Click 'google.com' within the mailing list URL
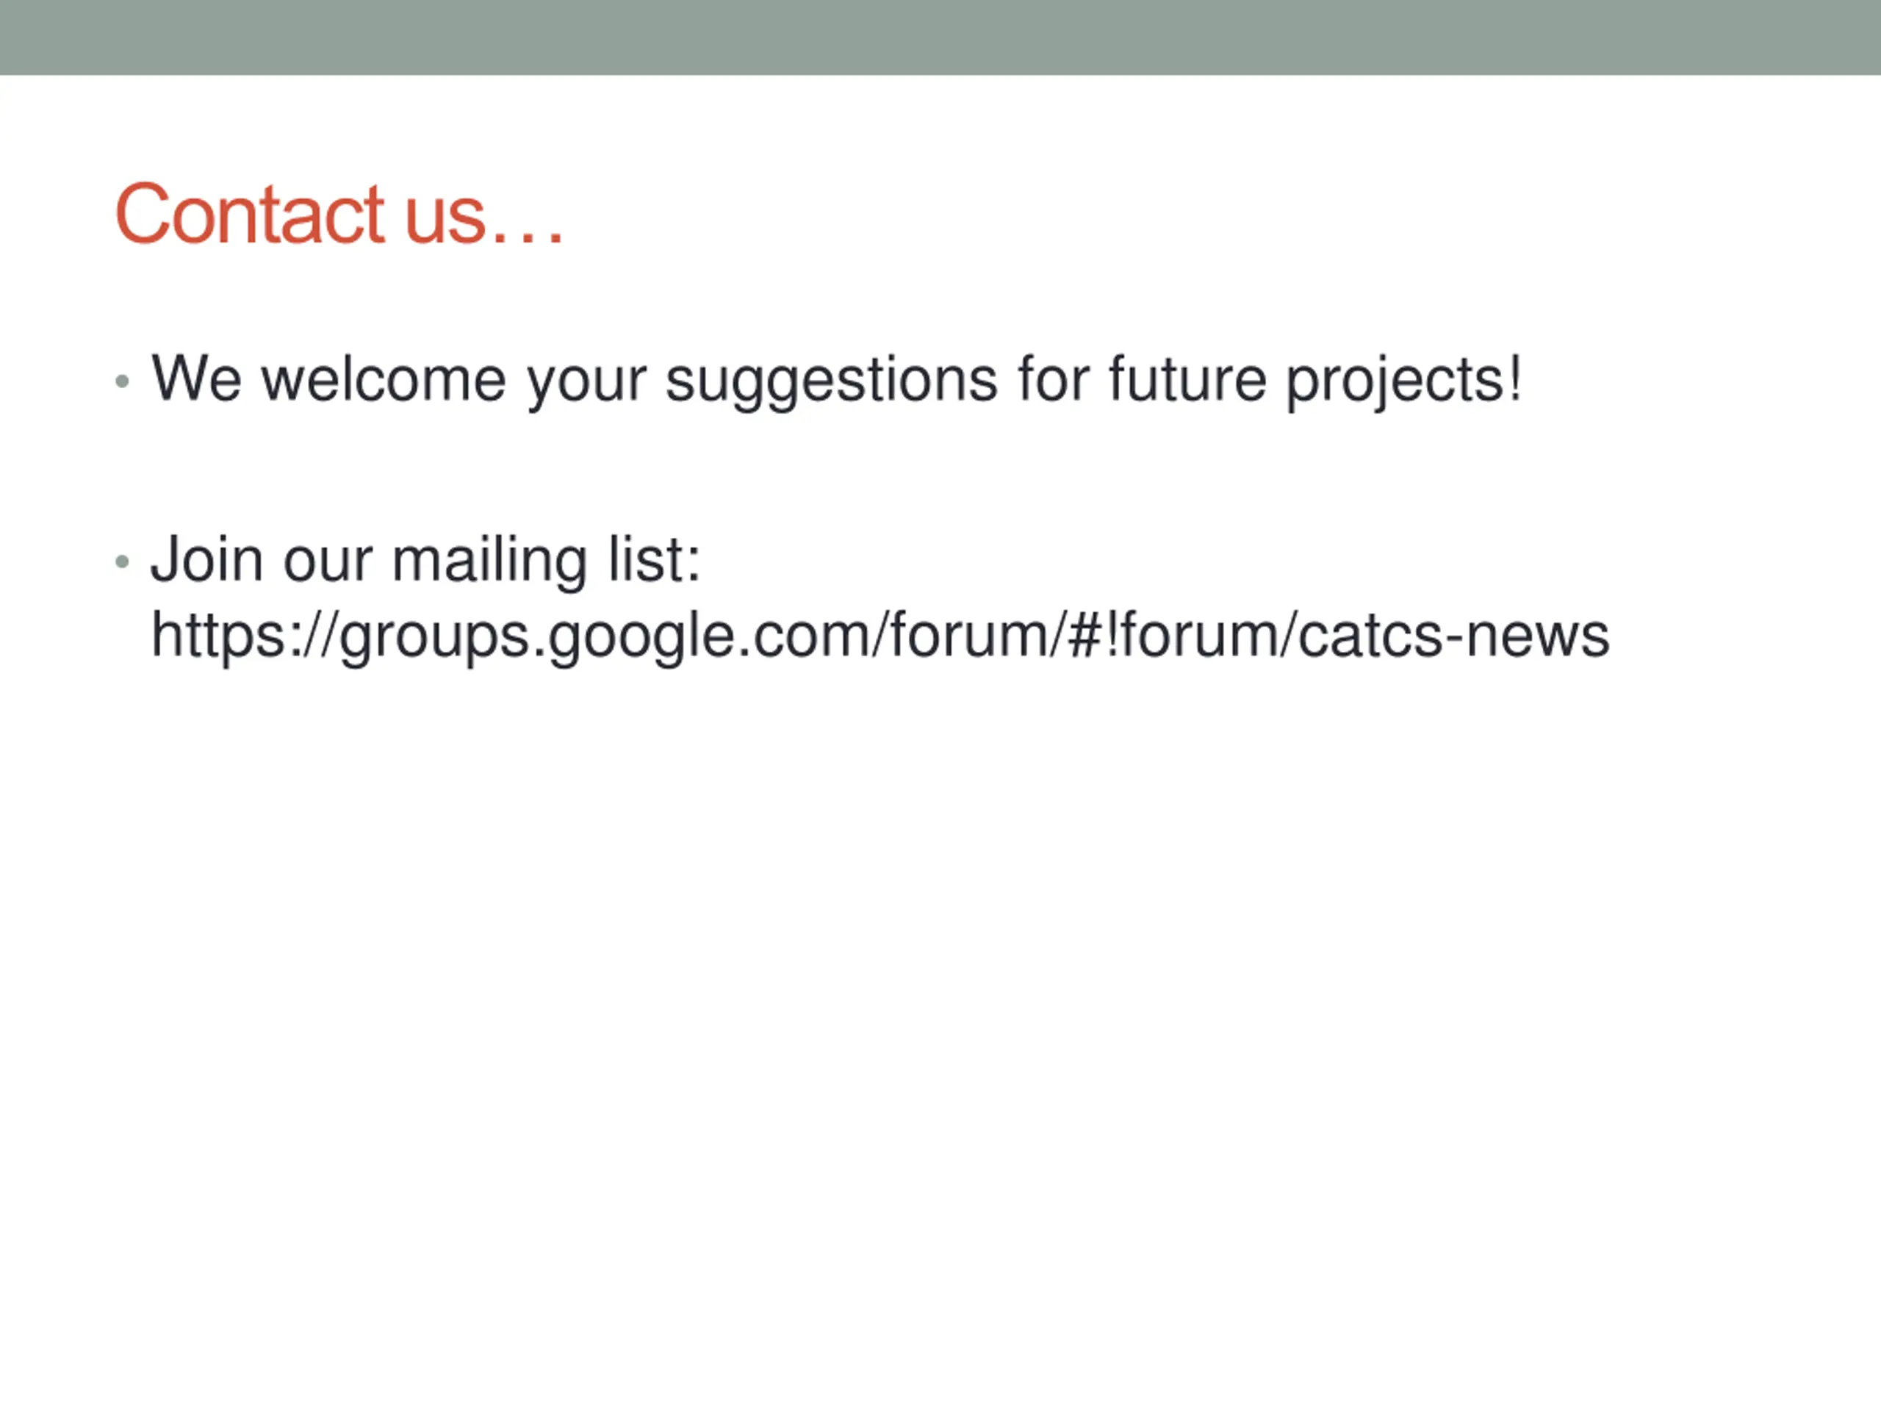Image resolution: width=1881 pixels, height=1411 pixels. pyautogui.click(x=714, y=636)
